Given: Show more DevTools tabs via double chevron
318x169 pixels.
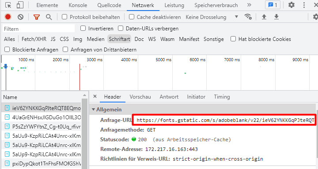Looking at the screenshot, I should tap(249, 5).
